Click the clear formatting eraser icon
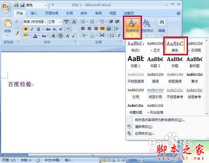The image size is (209, 163). (x=69, y=29)
